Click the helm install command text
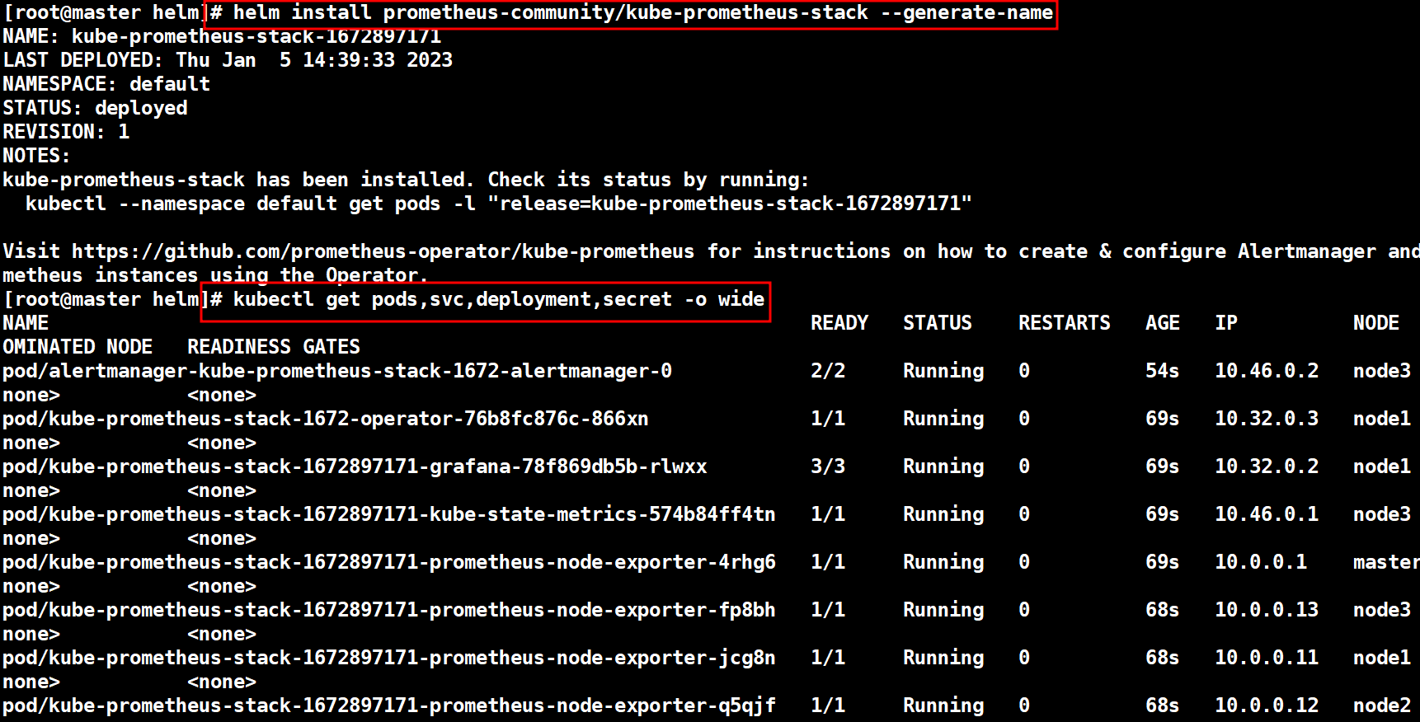 pyautogui.click(x=642, y=12)
